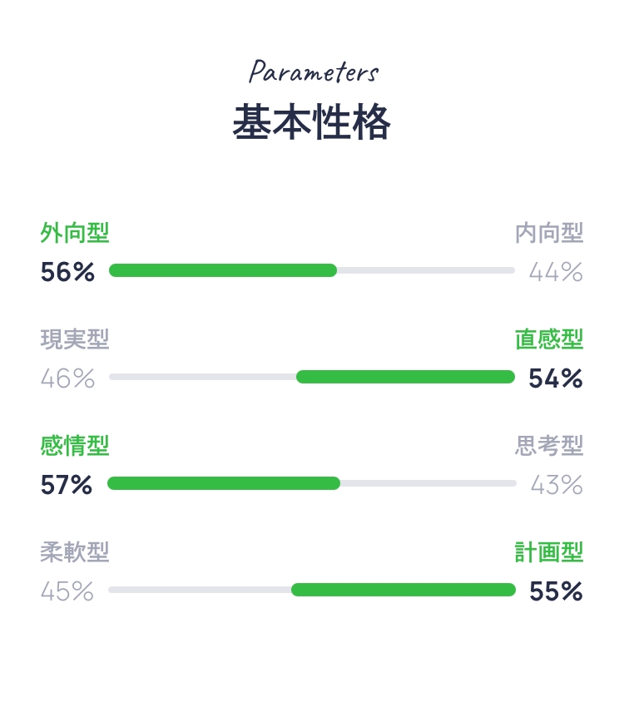Click the 感情型 versus 思考型 progress bar
Screen dimensions: 624x702
coord(312,483)
